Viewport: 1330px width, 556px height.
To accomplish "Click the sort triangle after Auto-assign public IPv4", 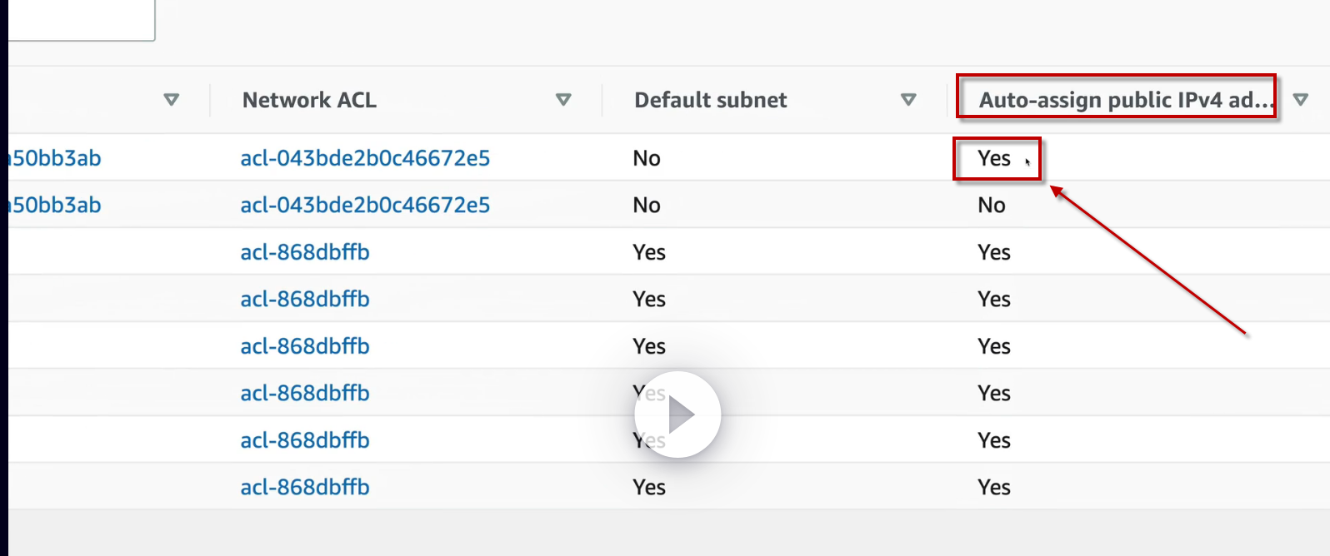I will [1300, 100].
